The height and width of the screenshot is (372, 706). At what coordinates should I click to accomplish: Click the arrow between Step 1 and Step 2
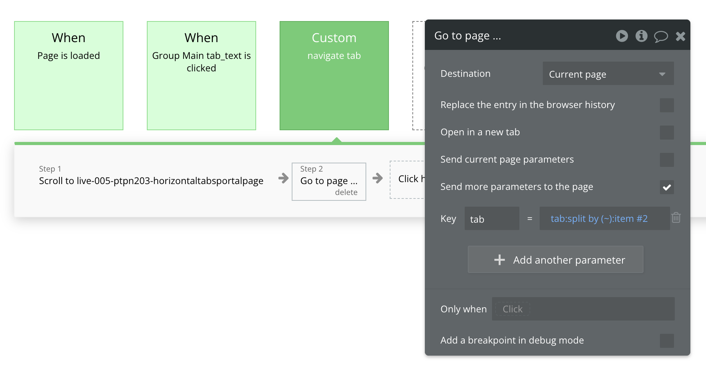pos(283,179)
